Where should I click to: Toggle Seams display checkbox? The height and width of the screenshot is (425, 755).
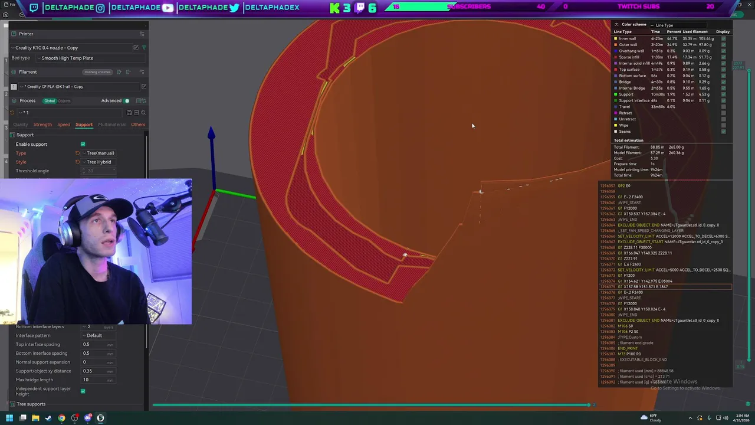click(723, 132)
